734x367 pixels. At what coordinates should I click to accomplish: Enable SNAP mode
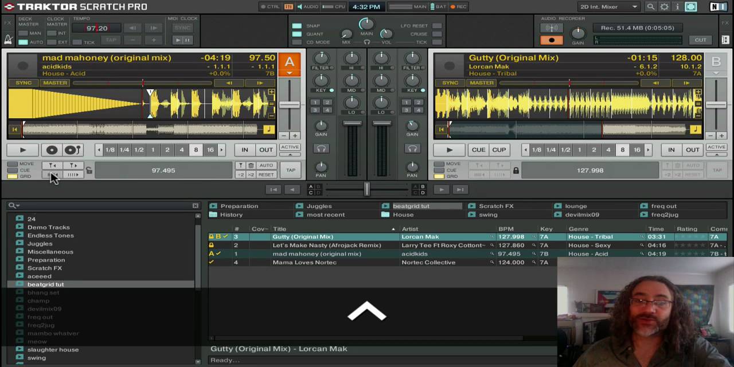coord(297,26)
